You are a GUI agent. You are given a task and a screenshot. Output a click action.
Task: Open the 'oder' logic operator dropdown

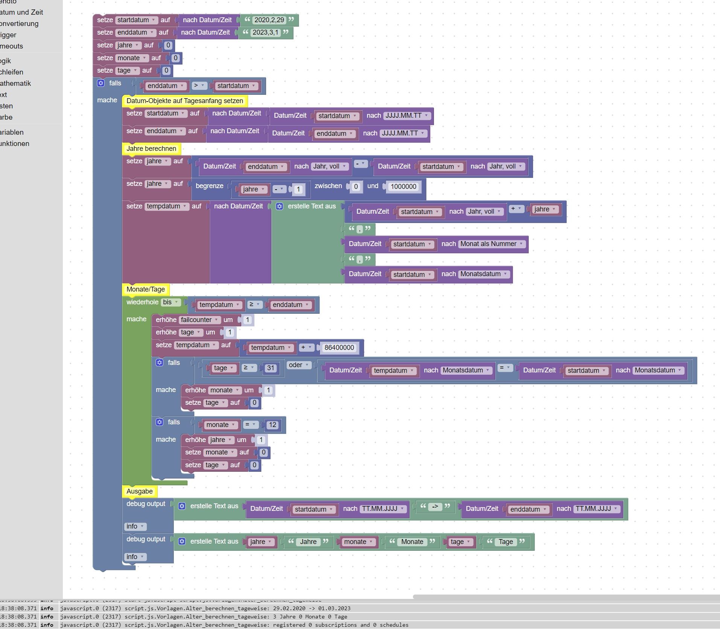click(299, 365)
